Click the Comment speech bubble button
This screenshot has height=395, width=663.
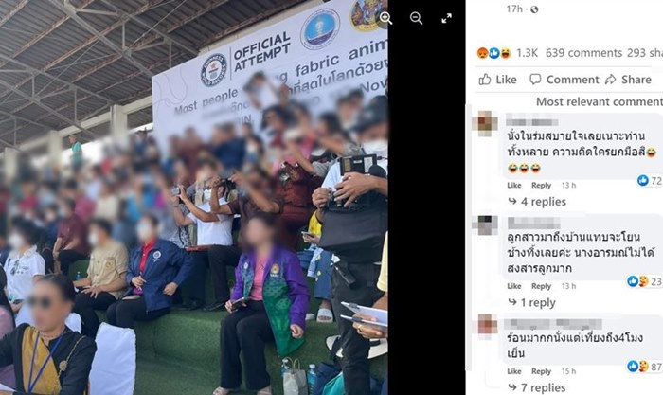pos(564,79)
